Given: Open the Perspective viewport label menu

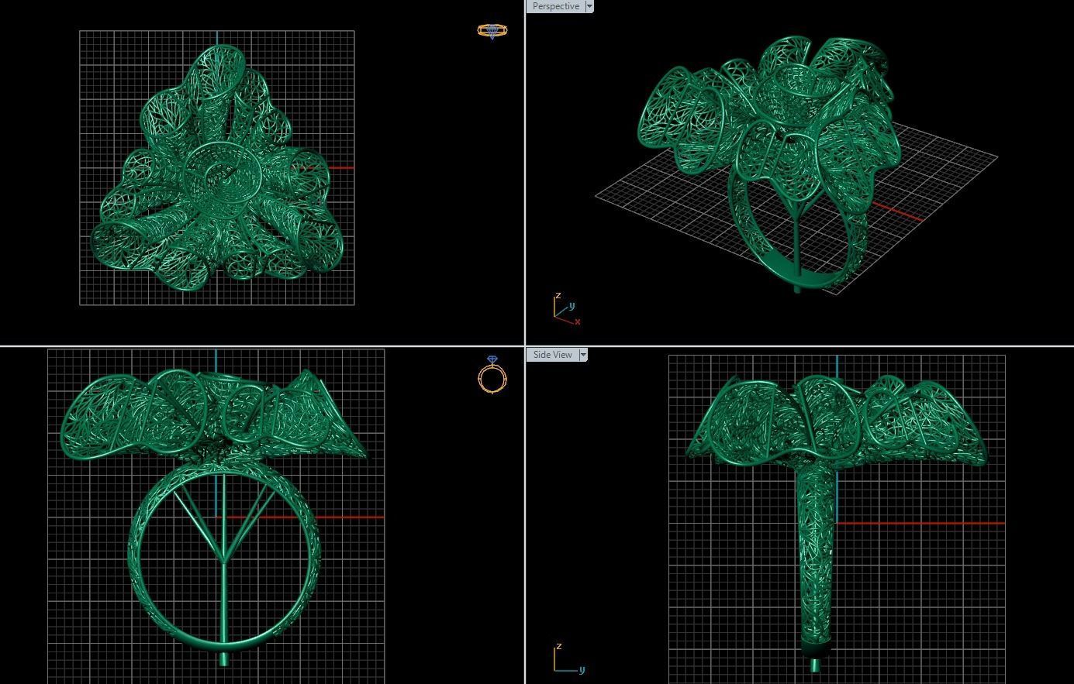Looking at the screenshot, I should tap(555, 6).
